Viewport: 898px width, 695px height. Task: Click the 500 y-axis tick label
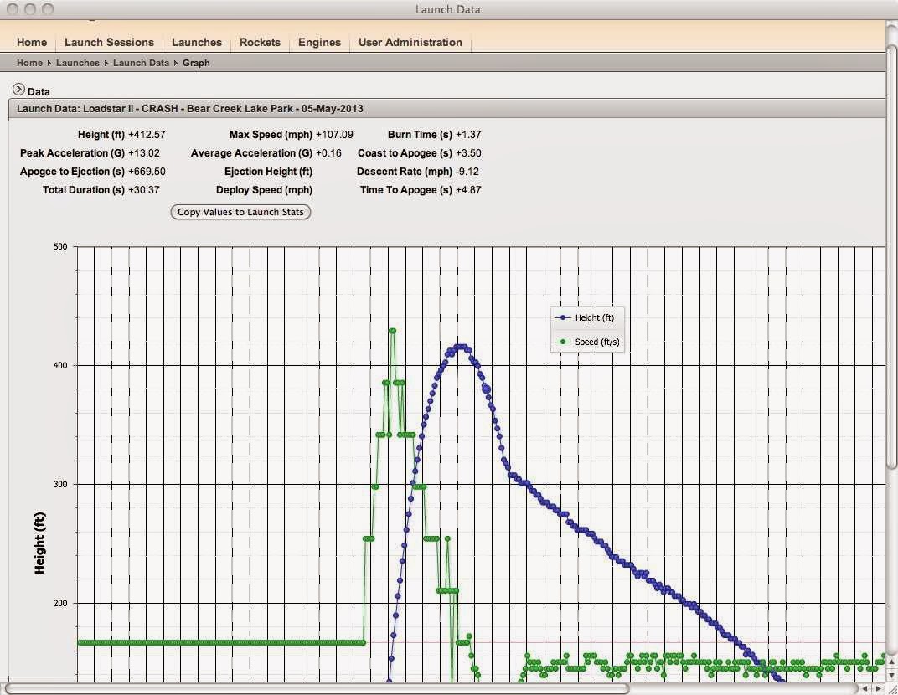coord(60,247)
